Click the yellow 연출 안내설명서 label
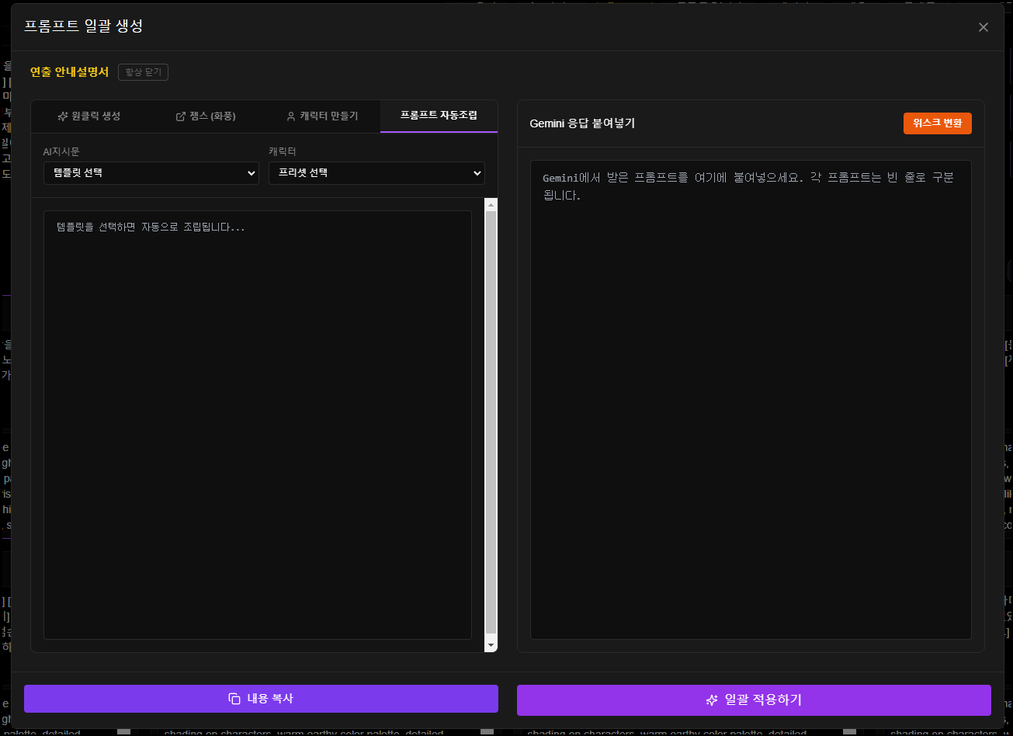Image resolution: width=1013 pixels, height=736 pixels. pyautogui.click(x=69, y=71)
